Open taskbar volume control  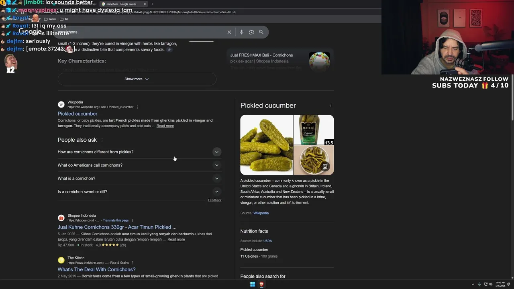pos(491,284)
